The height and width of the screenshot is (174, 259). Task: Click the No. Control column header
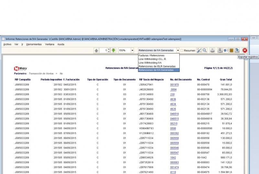[203, 79]
